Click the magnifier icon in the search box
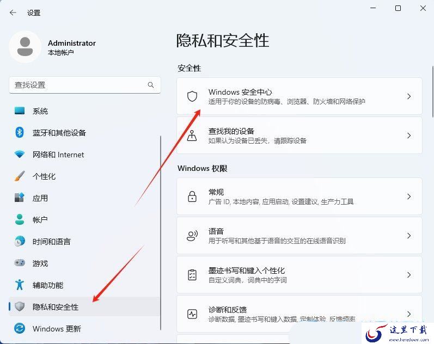The width and height of the screenshot is (434, 344). [151, 85]
